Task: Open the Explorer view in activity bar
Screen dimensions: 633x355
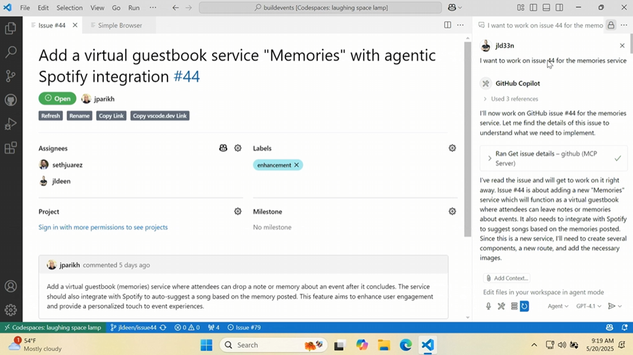Action: pyautogui.click(x=11, y=28)
